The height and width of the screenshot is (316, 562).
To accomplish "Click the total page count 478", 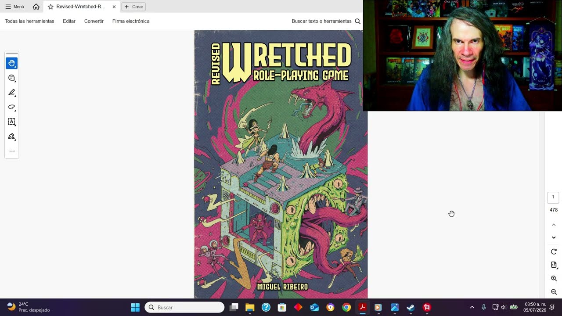I will coord(554,210).
